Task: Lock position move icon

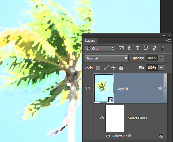Action: click(x=113, y=68)
